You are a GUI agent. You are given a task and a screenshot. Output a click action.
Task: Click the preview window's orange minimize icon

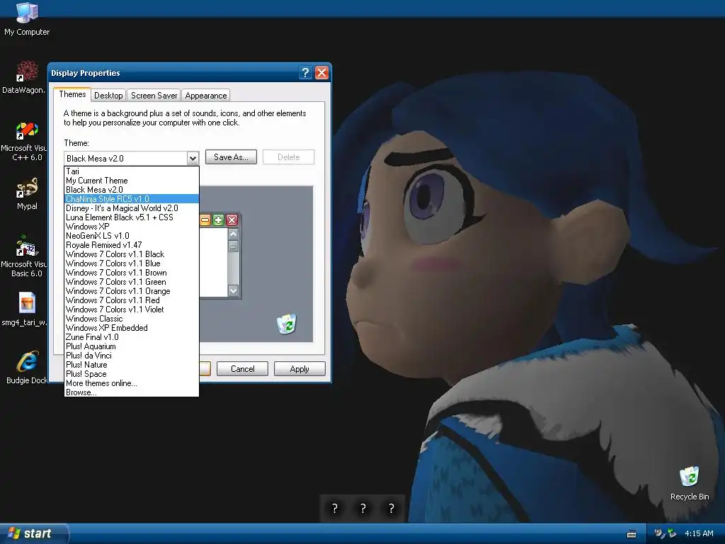click(205, 220)
